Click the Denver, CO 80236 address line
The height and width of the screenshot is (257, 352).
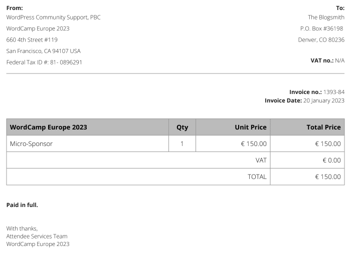click(321, 40)
